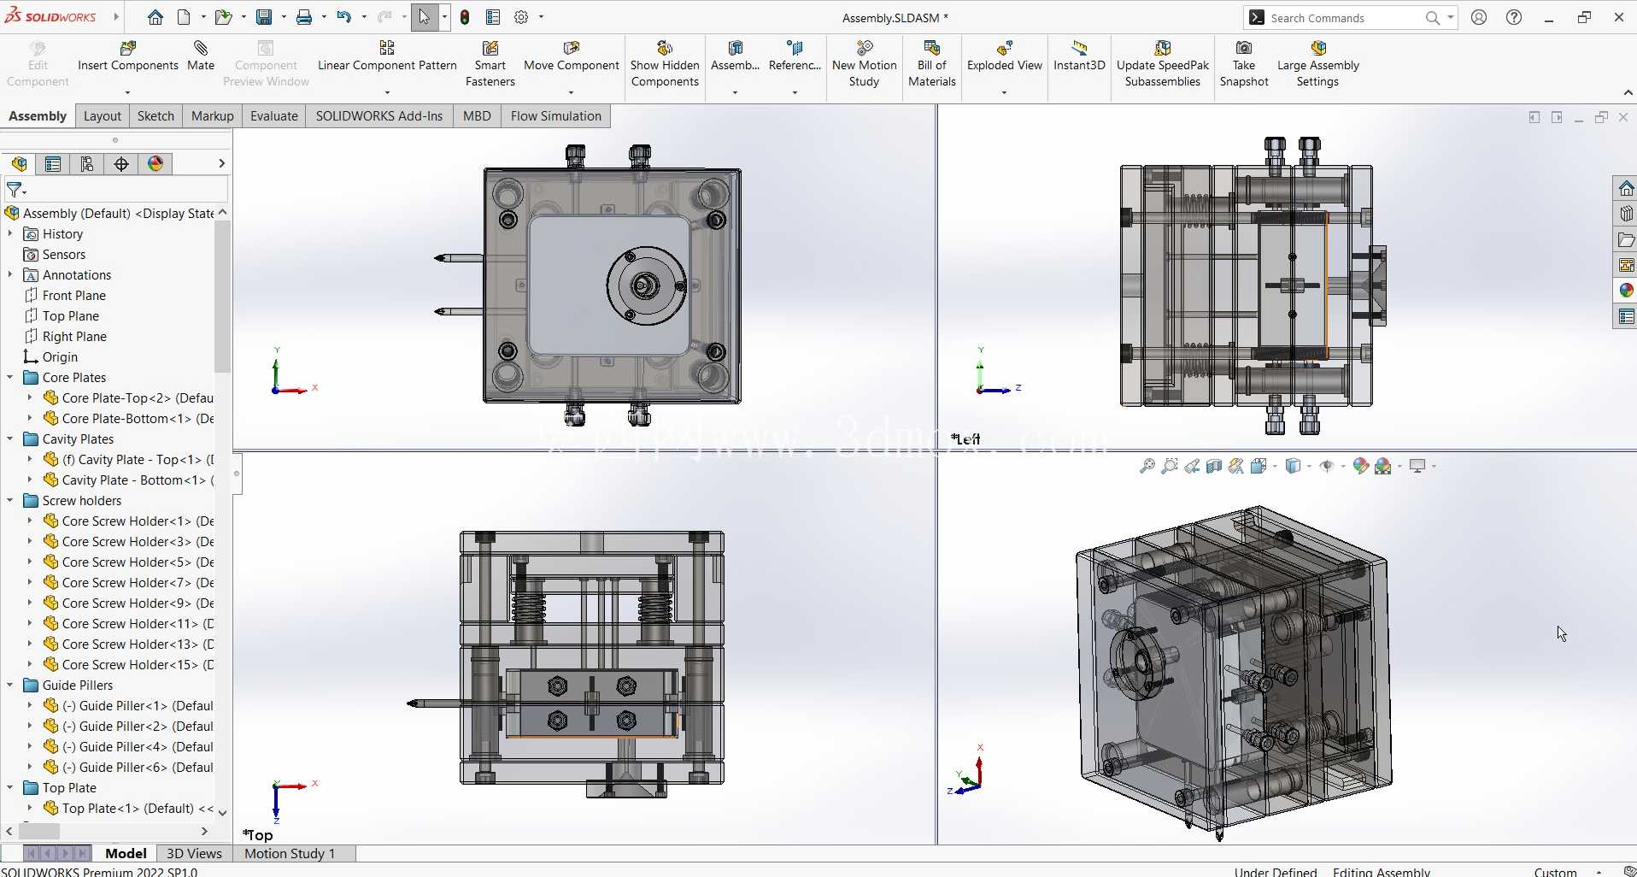Open Bill of Materials

point(932,63)
